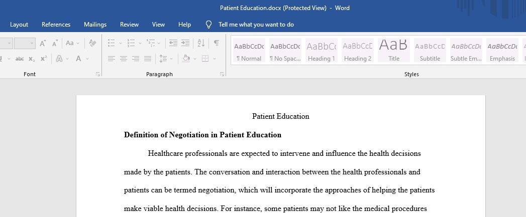Click the Decrease Indent icon
526x217 pixels.
click(x=173, y=43)
